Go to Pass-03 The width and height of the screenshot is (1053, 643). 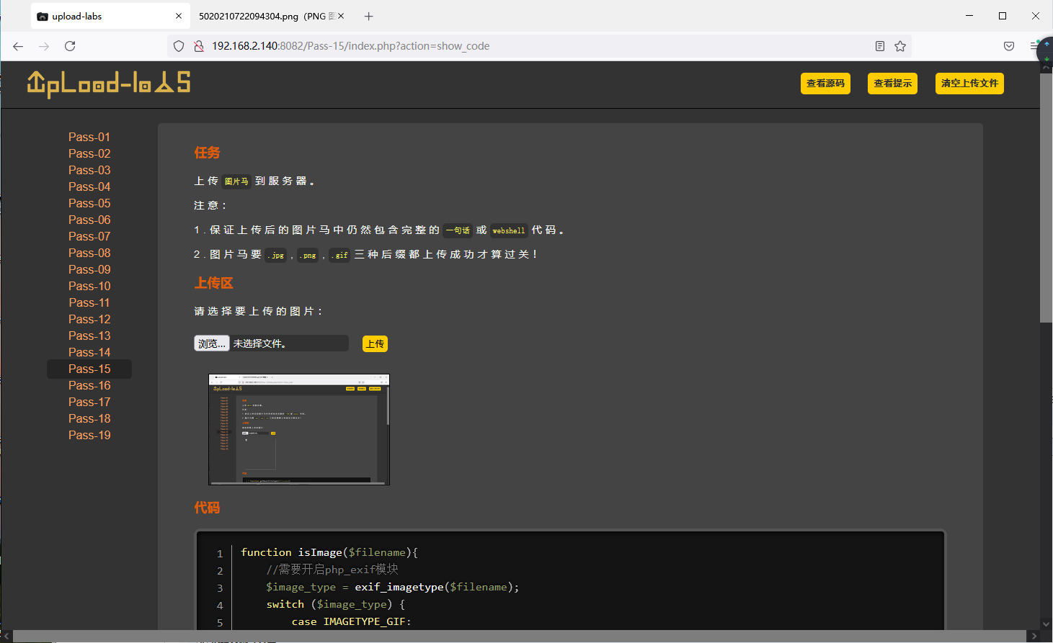(89, 170)
